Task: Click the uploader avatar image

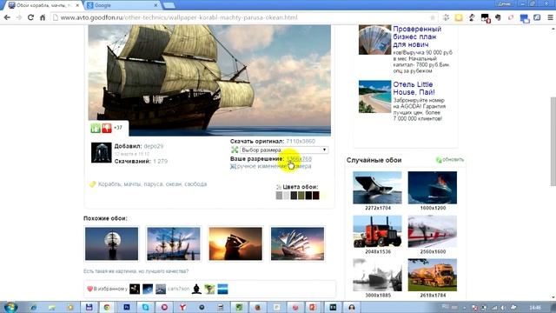Action: point(102,153)
